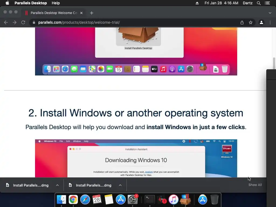This screenshot has height=207, width=276.
Task: Expand the tab search chevron
Action: [x=270, y=13]
